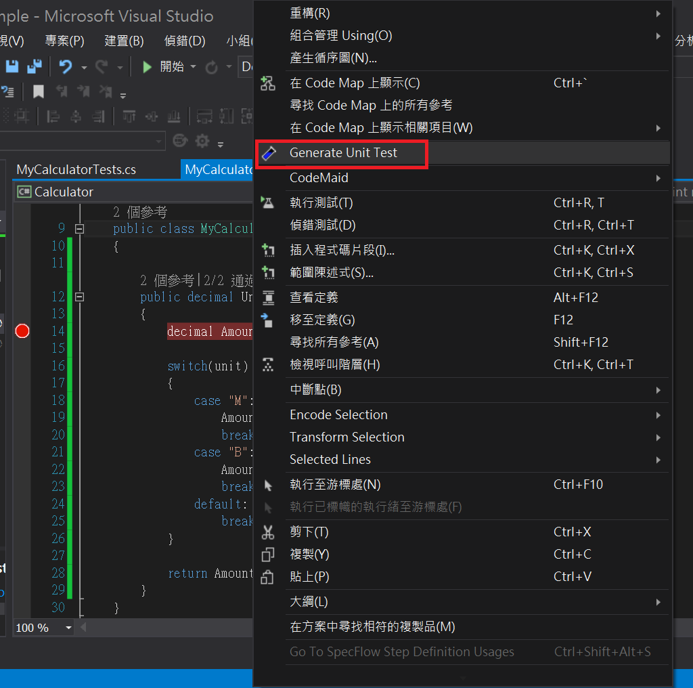693x688 pixels.
Task: Click the icon next to 移至定義(G)
Action: pos(267,320)
